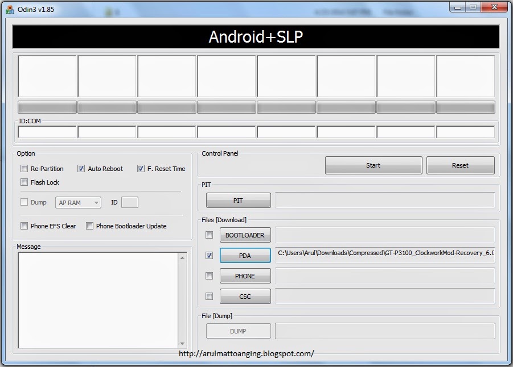The height and width of the screenshot is (367, 513).
Task: Minimize the Odin3 window
Action: click(458, 7)
